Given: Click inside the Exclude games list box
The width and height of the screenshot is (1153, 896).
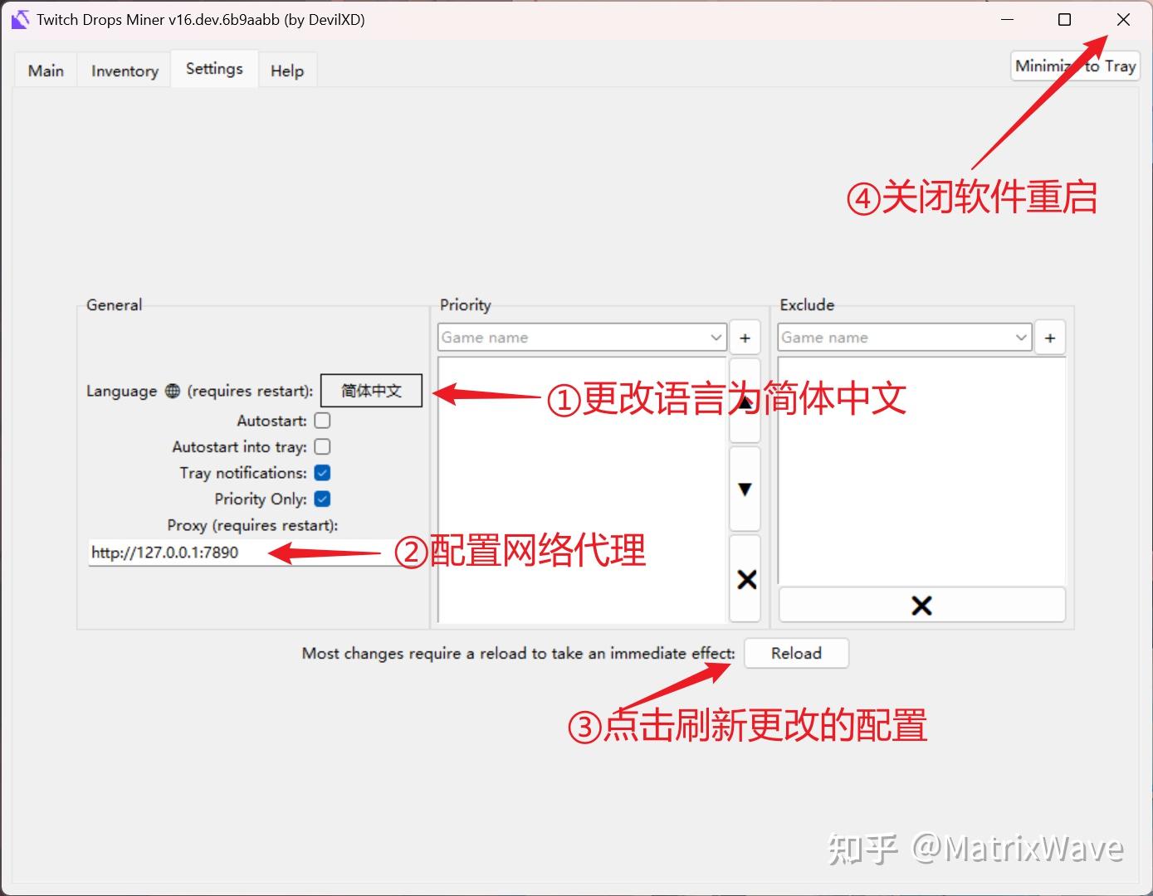Looking at the screenshot, I should pos(921,470).
